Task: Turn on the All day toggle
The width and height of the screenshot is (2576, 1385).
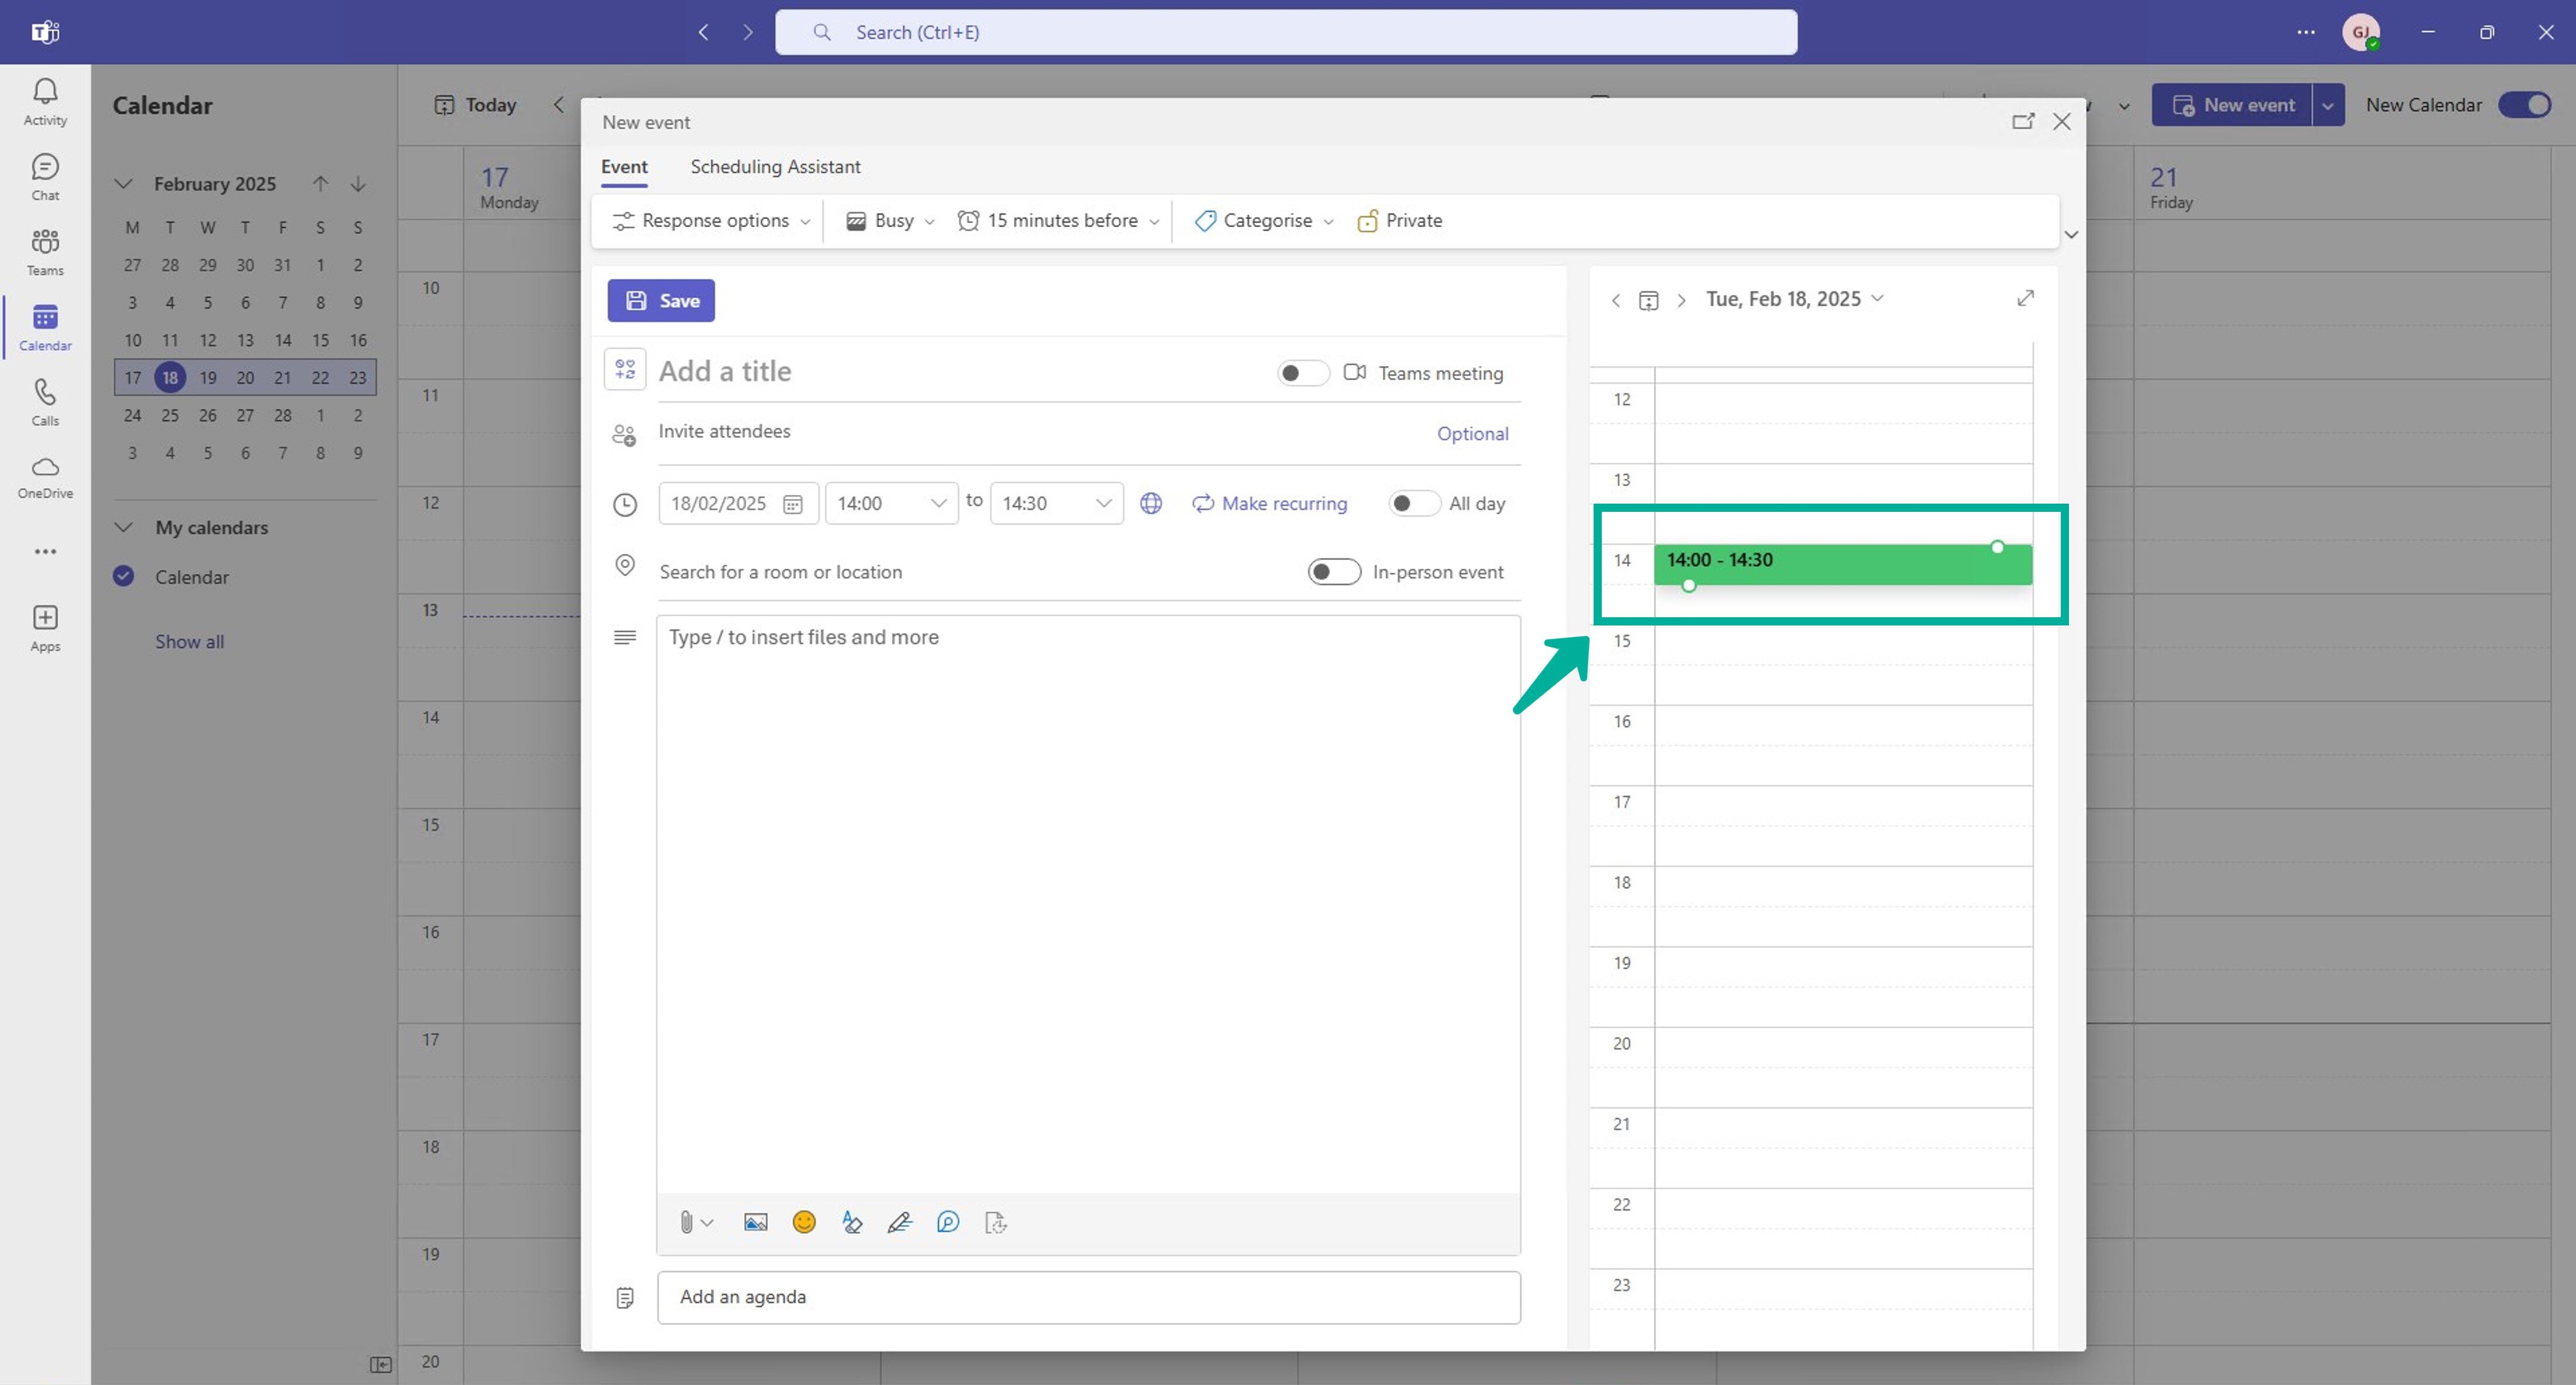Action: click(x=1414, y=503)
